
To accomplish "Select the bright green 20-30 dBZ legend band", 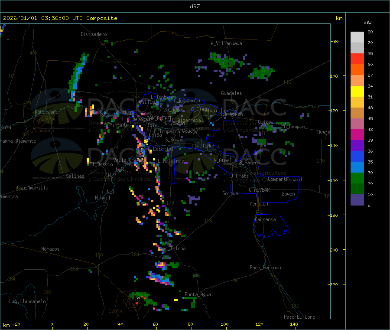I will [x=357, y=178].
